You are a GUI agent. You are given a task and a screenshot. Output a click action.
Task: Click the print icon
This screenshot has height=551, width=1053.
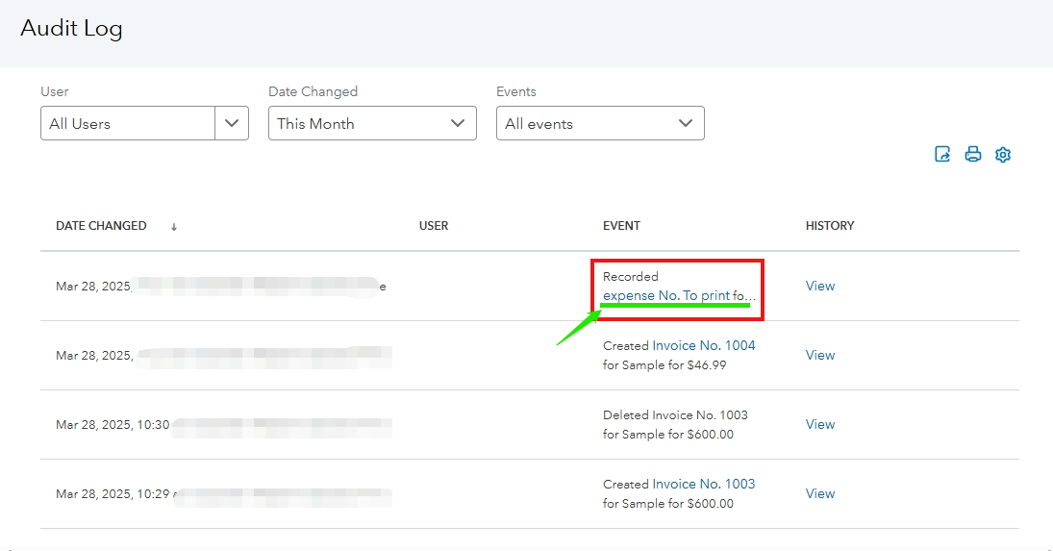tap(973, 155)
